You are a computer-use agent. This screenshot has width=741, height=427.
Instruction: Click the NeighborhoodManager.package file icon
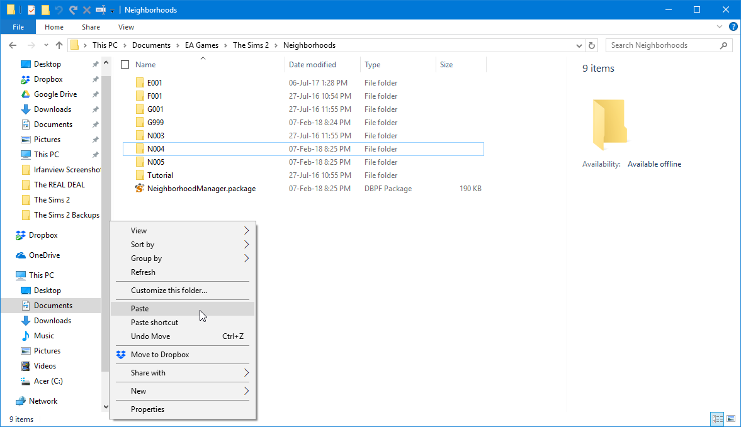pos(139,188)
